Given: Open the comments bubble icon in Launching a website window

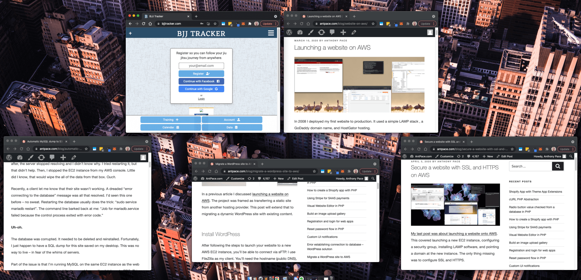Looking at the screenshot, I should 332,32.
